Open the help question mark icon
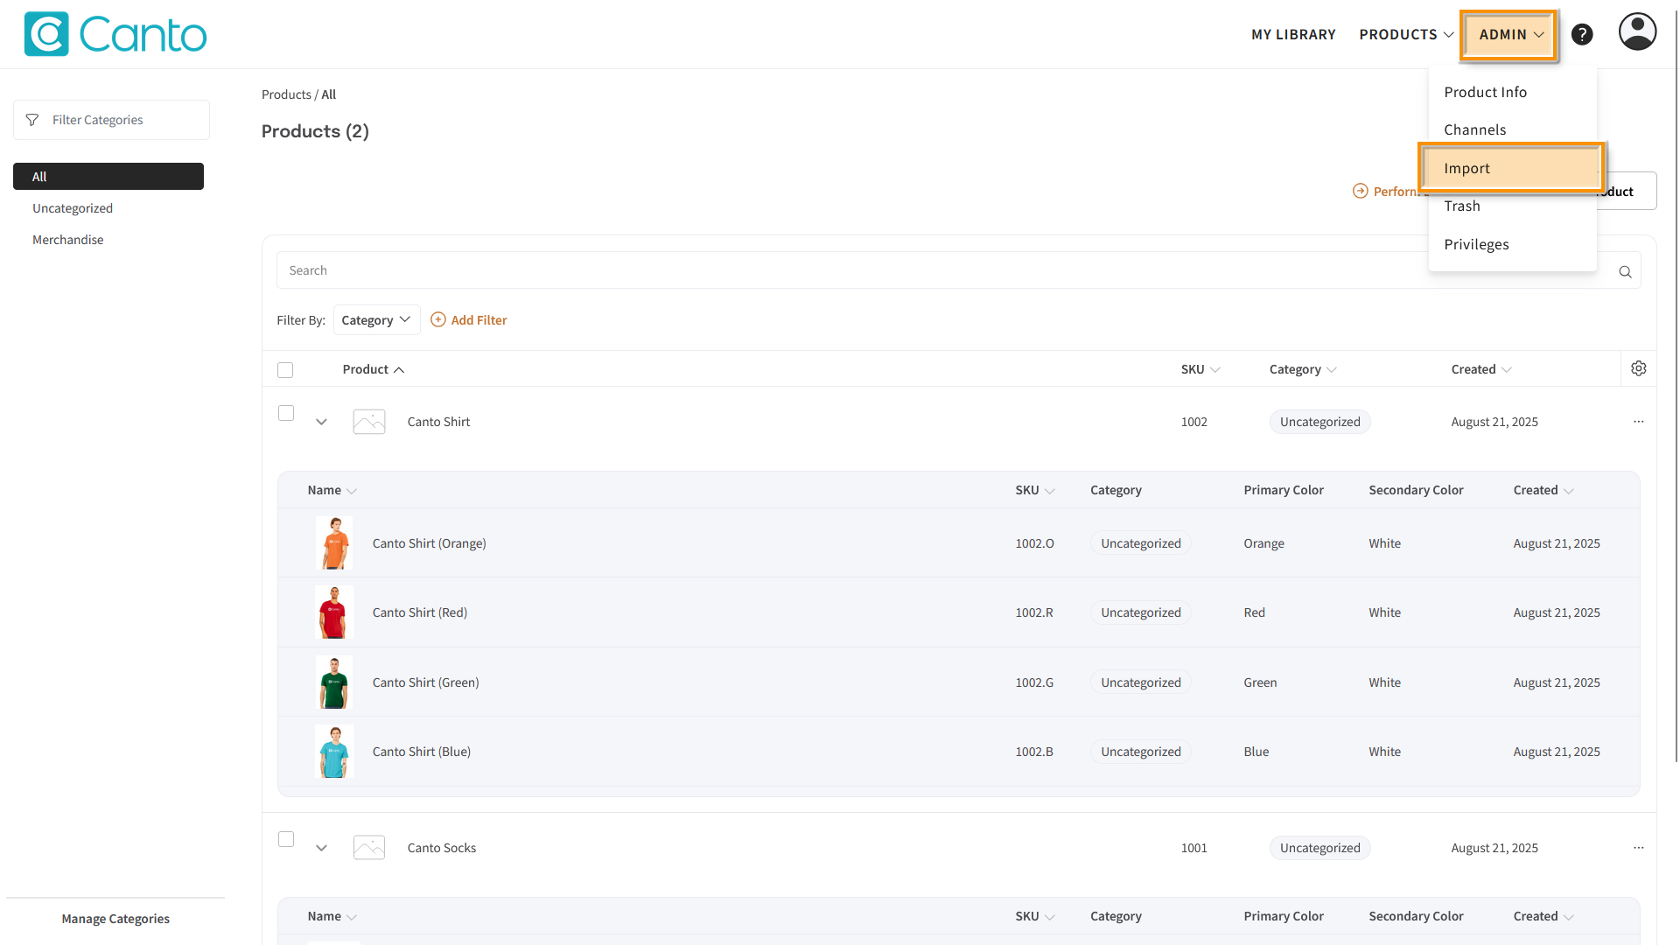 click(1582, 34)
